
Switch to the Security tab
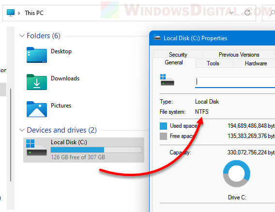(178, 55)
